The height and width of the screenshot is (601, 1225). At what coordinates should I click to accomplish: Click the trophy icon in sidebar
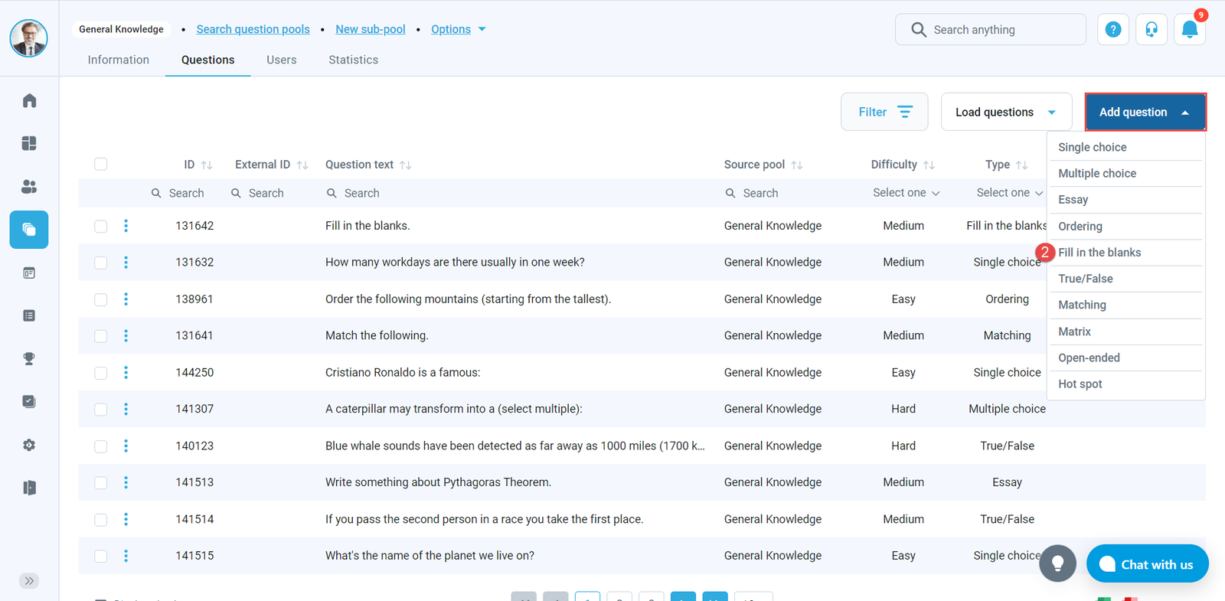[29, 358]
